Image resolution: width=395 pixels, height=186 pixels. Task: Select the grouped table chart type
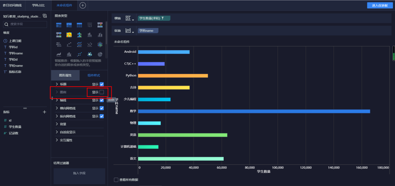click(x=59, y=25)
